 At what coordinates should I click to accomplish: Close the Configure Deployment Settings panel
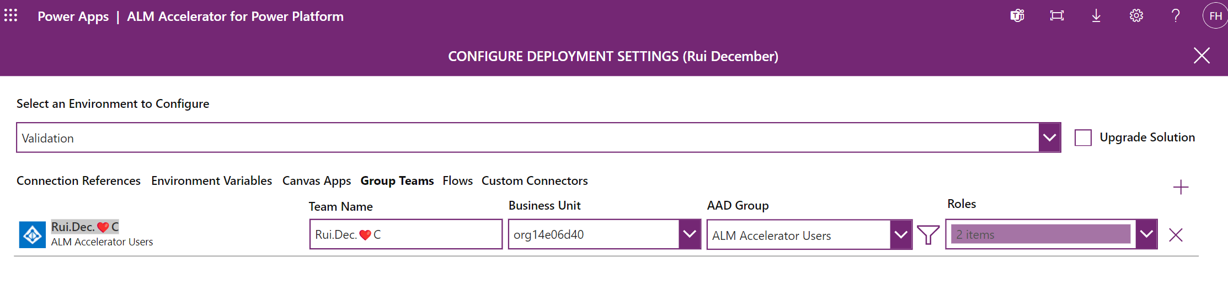pos(1202,56)
